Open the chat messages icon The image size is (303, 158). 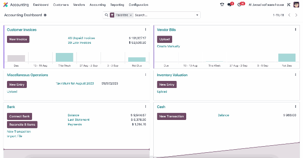(230, 5)
